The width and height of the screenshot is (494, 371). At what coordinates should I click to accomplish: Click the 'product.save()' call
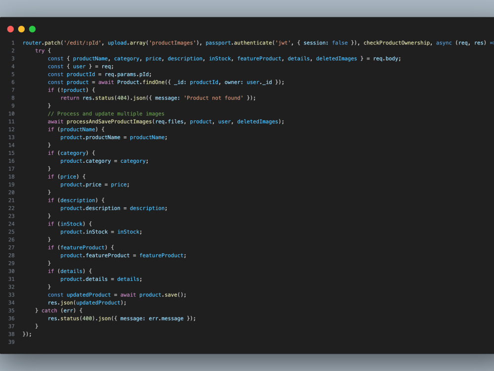pos(161,294)
